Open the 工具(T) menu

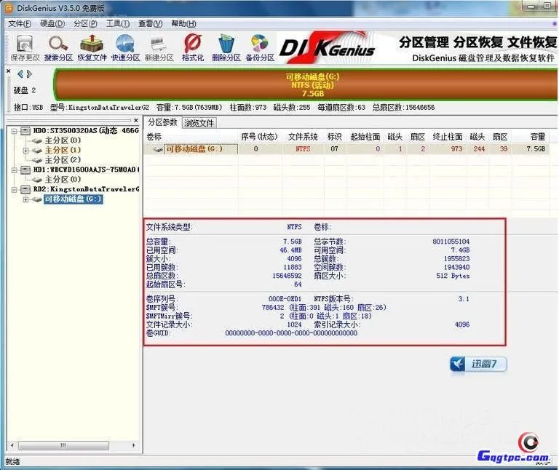pos(118,23)
